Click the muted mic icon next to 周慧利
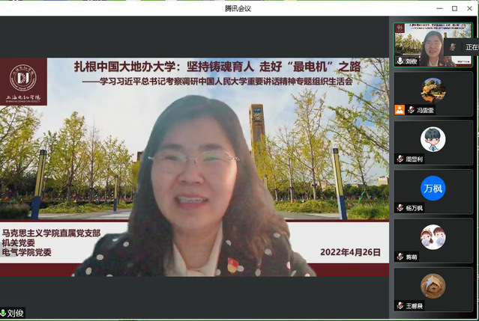This screenshot has width=479, height=321. pos(400,159)
